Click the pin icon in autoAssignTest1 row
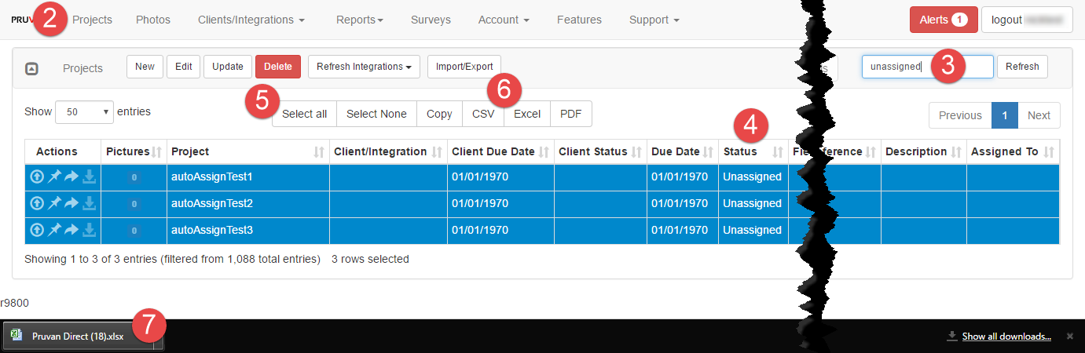 point(54,177)
